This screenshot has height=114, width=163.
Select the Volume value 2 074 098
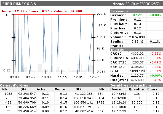point(137,37)
